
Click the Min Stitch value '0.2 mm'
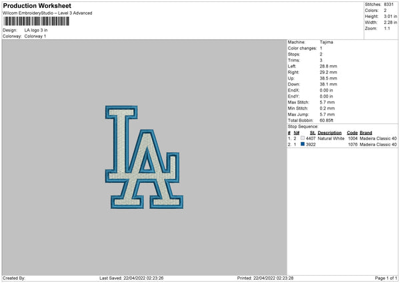click(327, 108)
